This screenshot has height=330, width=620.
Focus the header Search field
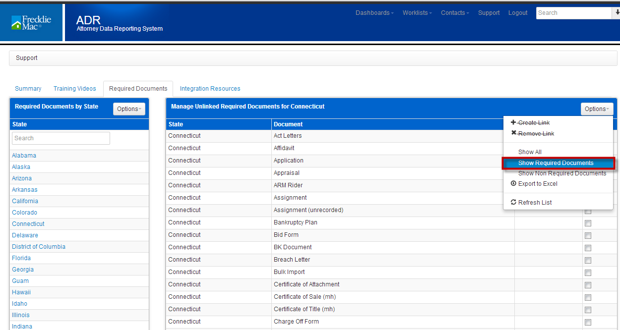(574, 13)
